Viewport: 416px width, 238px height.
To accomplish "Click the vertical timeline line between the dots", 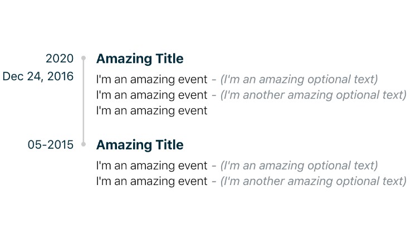I will [84, 101].
